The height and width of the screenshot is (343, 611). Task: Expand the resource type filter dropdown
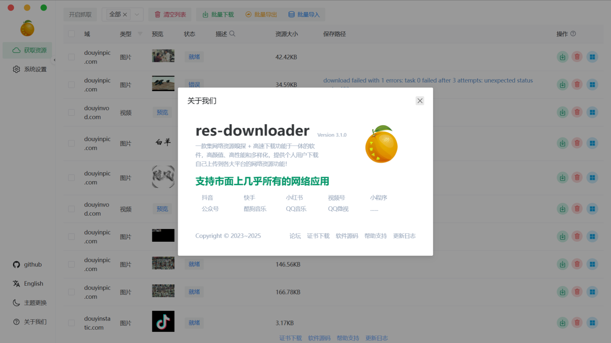coord(137,14)
